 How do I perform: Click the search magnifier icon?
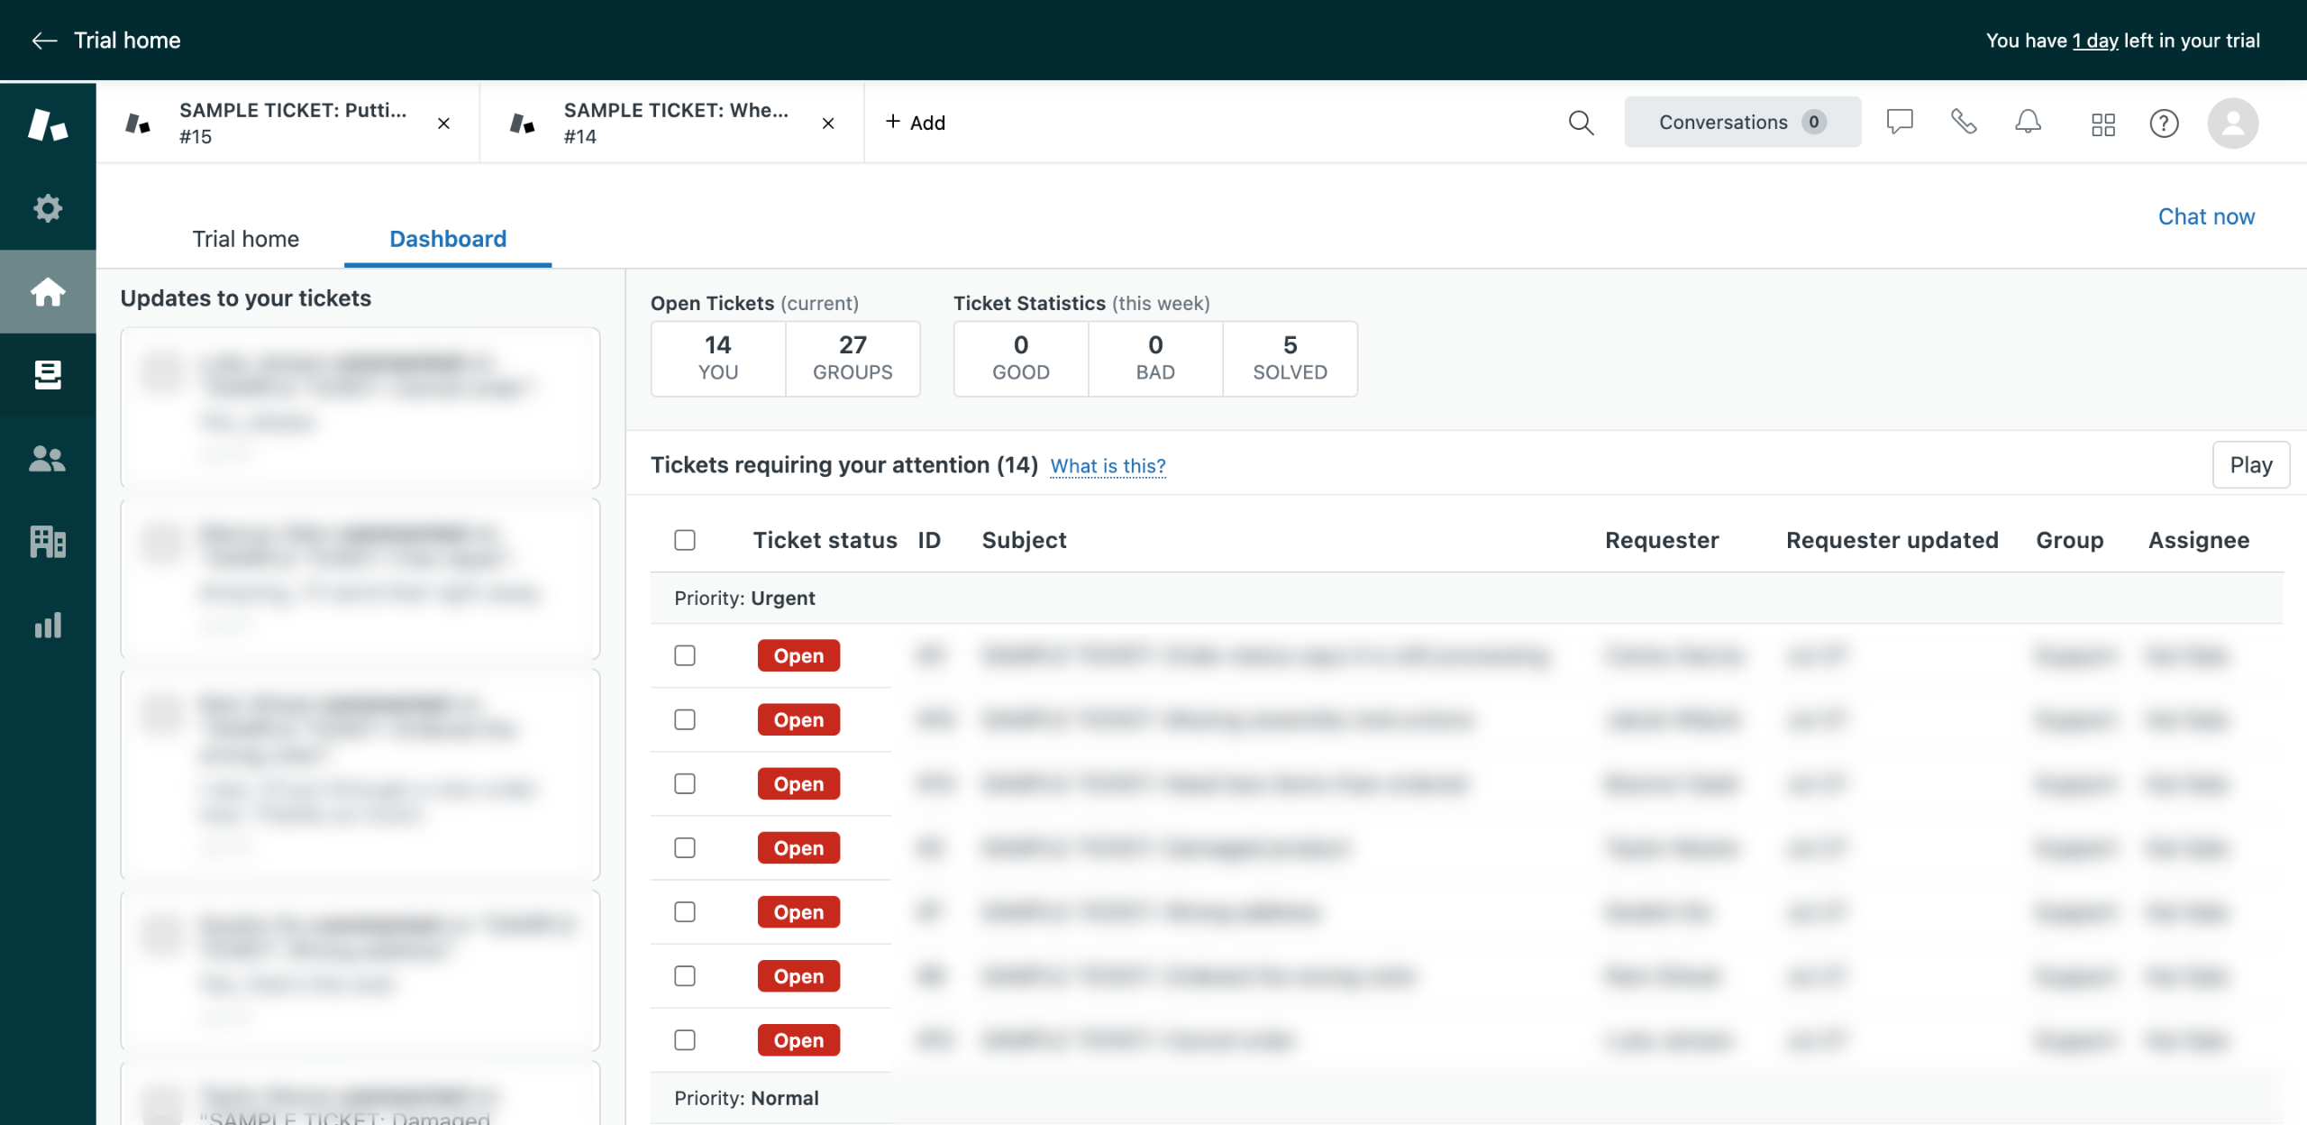[1581, 123]
